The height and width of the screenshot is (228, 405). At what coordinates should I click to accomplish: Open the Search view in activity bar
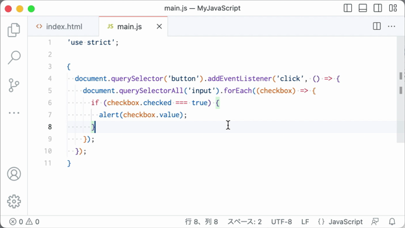(14, 58)
